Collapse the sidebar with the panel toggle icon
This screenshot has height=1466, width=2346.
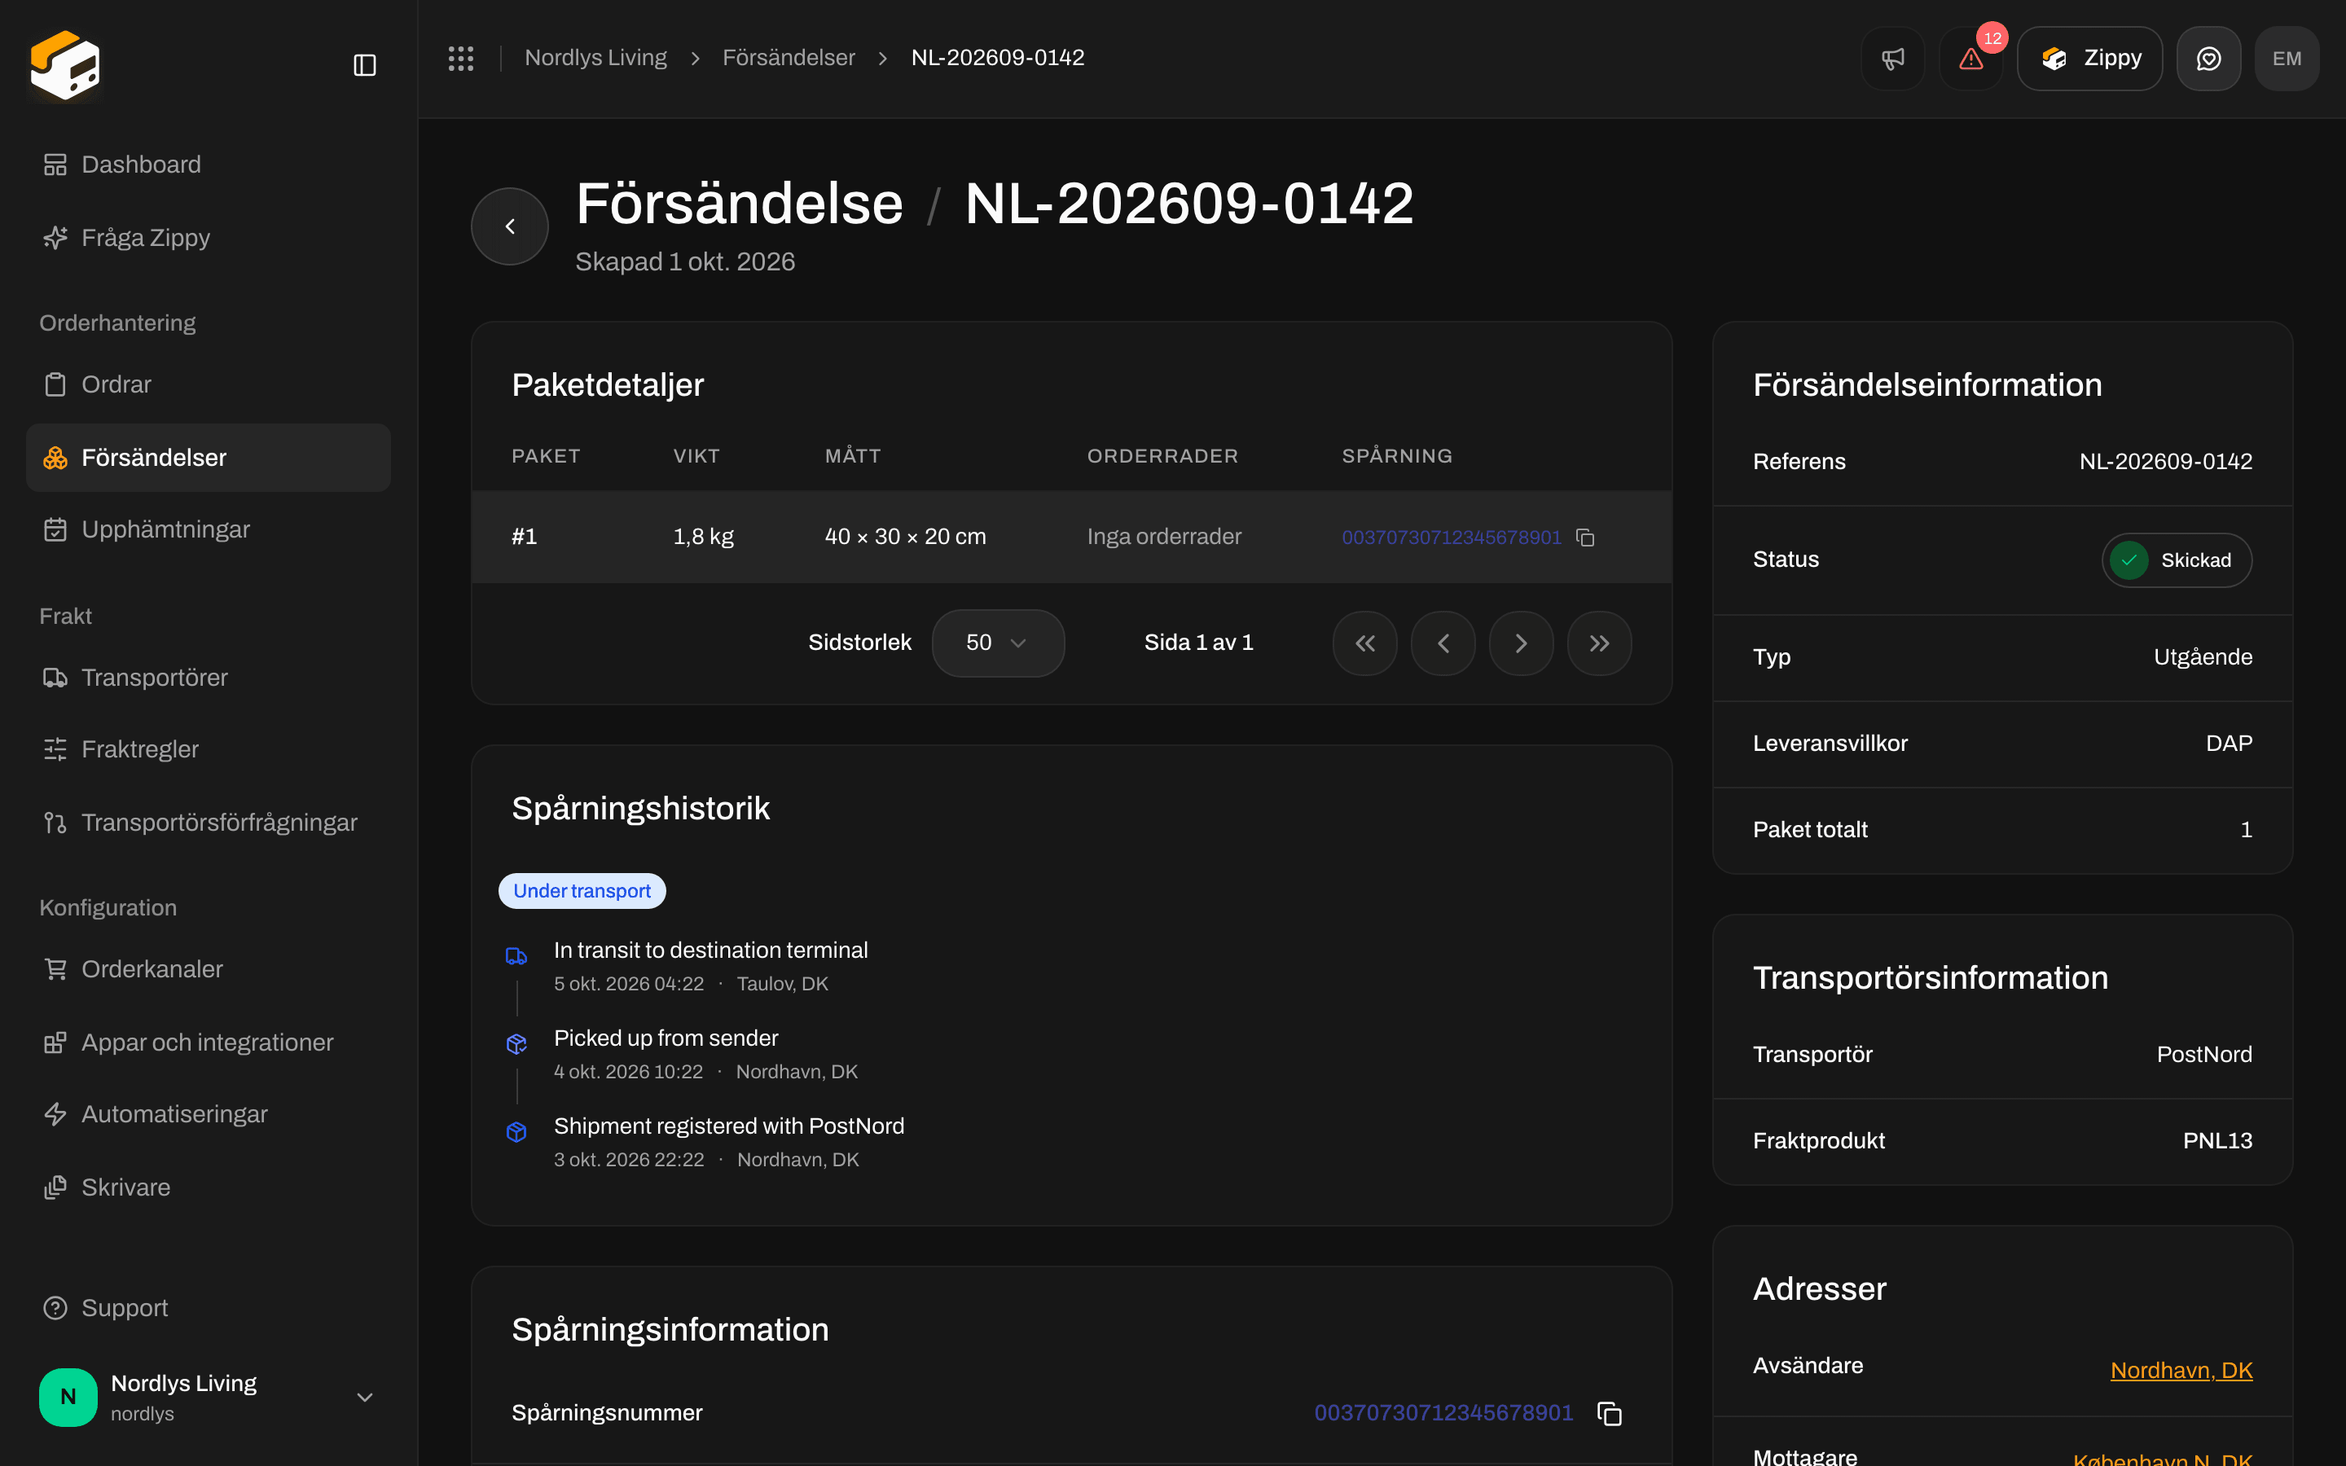tap(364, 65)
